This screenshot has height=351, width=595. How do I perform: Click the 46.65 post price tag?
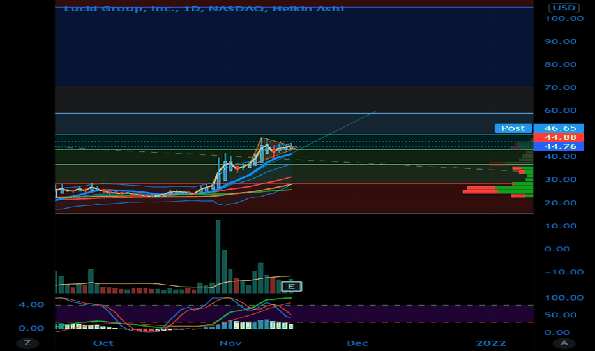(559, 128)
